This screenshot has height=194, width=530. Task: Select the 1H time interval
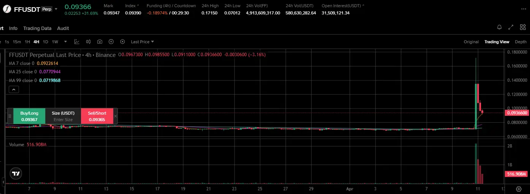click(27, 42)
